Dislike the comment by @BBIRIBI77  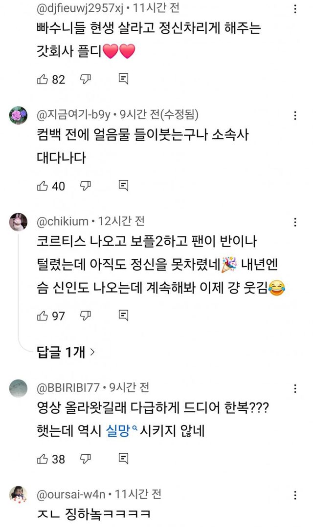pos(86,459)
